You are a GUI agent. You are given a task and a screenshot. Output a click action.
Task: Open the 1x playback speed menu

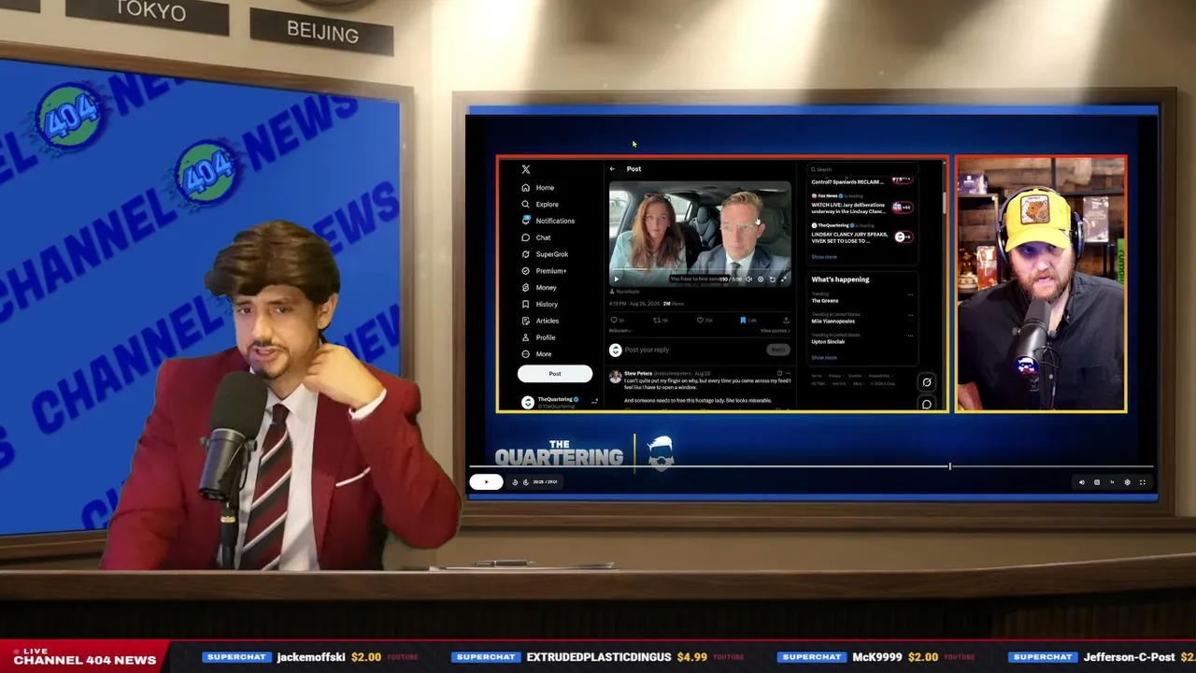1112,482
